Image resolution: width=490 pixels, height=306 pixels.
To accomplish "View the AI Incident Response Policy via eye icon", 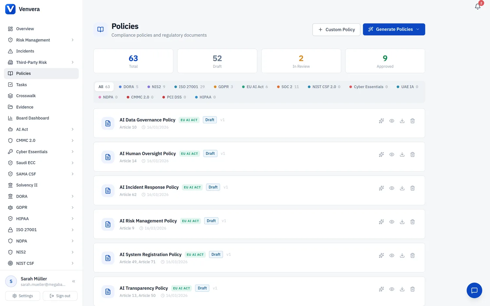I will pos(392,188).
